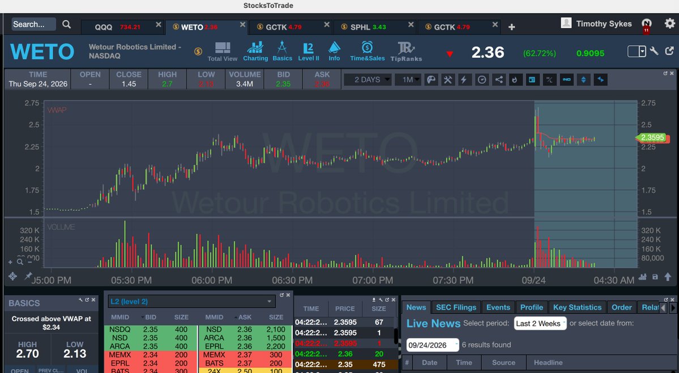Download Time and Sales data icon
This screenshot has width=679, height=373.
[374, 299]
